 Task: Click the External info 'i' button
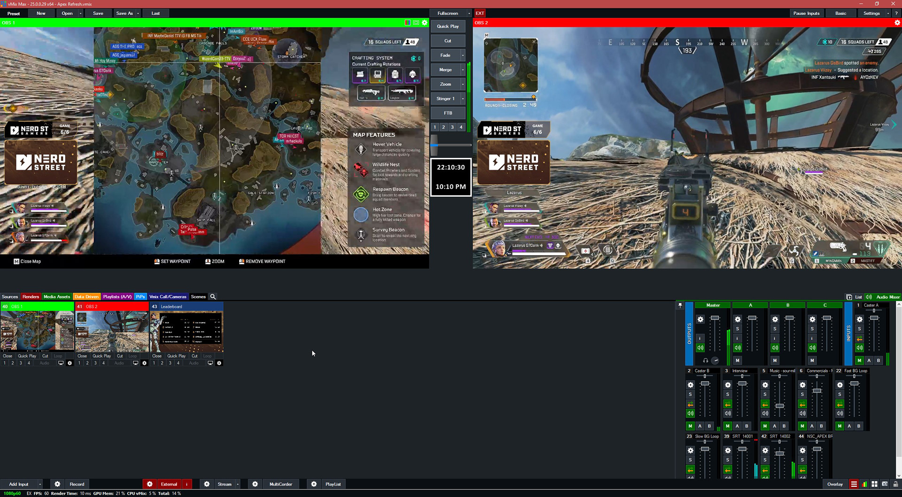187,484
